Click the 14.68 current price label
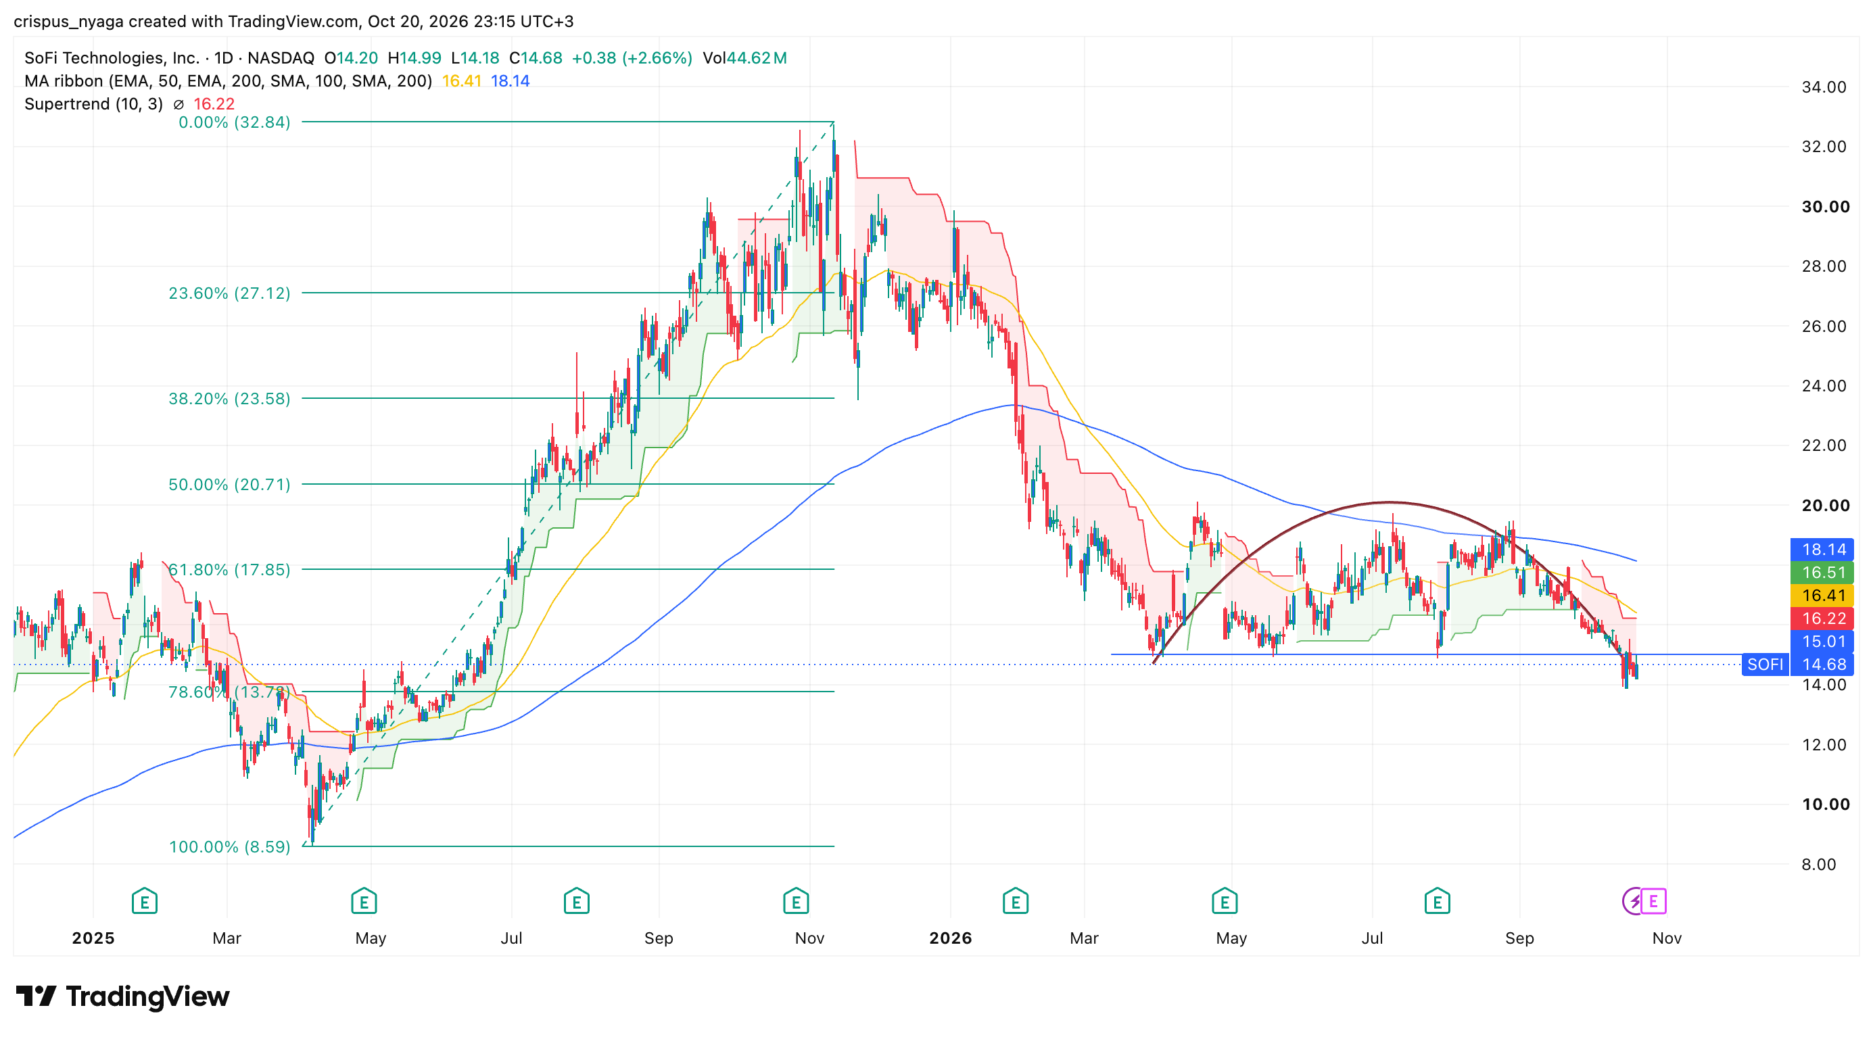Screen dimensions: 1873x1037 point(1823,665)
